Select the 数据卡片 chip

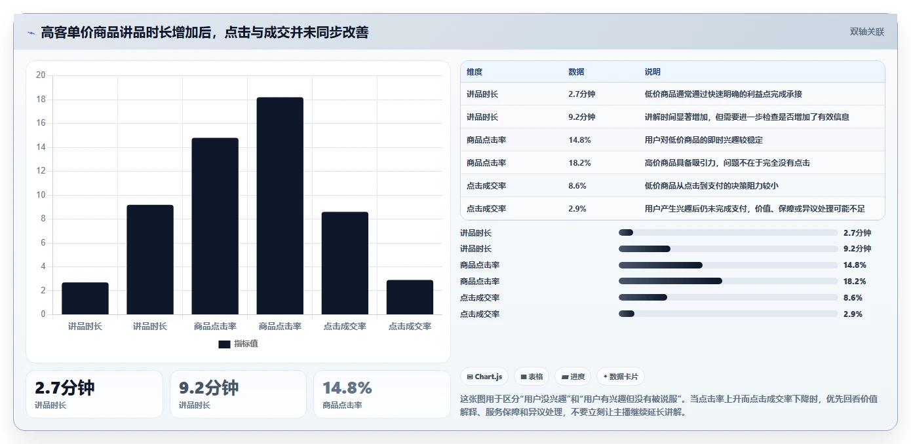[621, 377]
